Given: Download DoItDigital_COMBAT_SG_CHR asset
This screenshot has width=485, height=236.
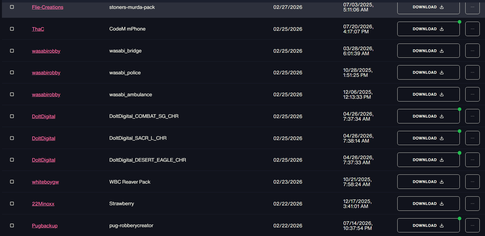Looking at the screenshot, I should [428, 116].
